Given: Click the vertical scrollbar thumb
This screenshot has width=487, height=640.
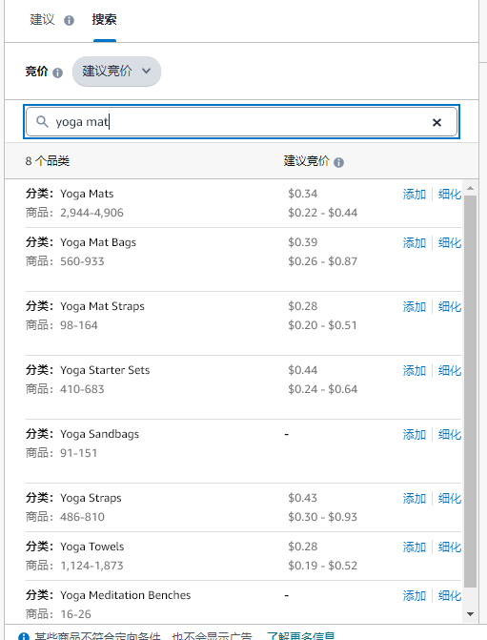Looking at the screenshot, I should point(470,391).
